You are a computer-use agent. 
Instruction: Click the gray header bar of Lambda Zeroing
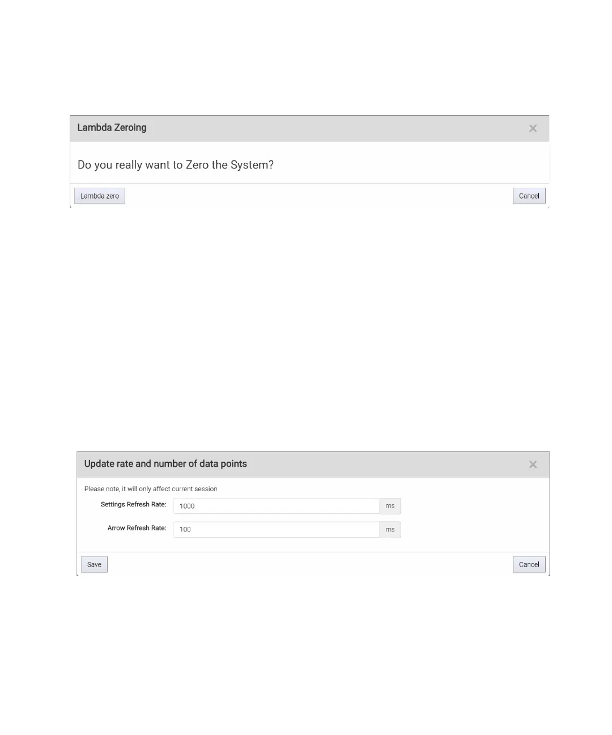(309, 128)
